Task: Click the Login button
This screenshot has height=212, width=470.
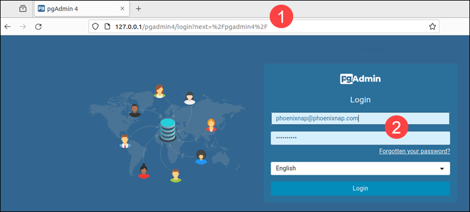Action: pos(360,189)
